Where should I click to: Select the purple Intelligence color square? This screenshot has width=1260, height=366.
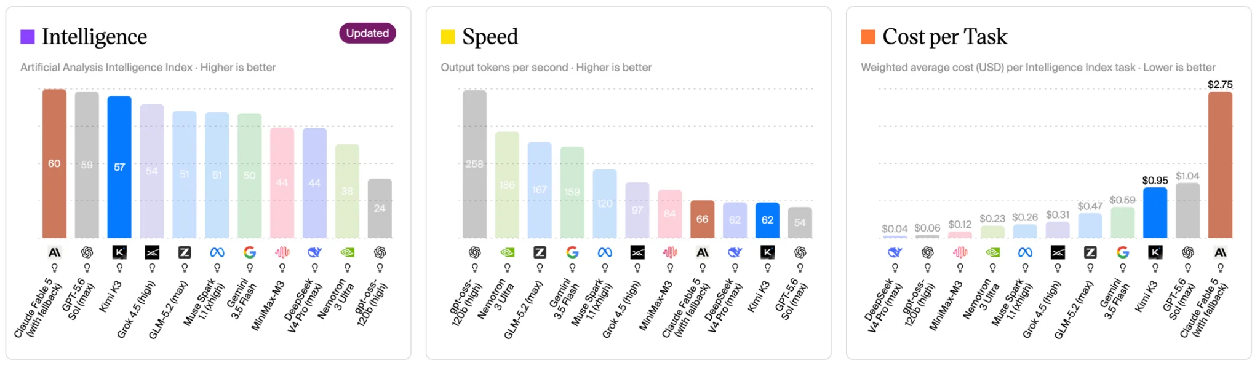click(x=28, y=37)
